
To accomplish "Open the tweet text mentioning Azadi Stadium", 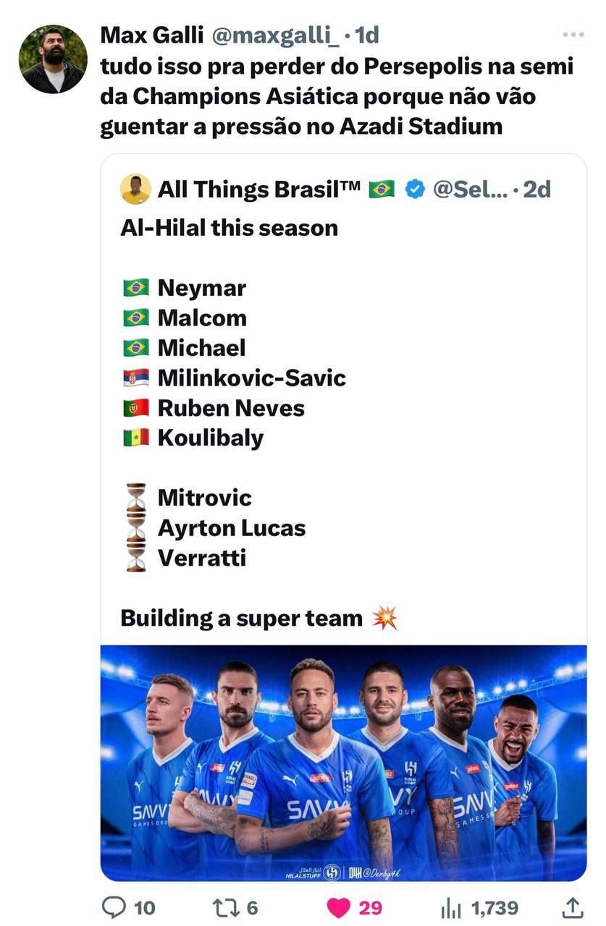I will [337, 97].
